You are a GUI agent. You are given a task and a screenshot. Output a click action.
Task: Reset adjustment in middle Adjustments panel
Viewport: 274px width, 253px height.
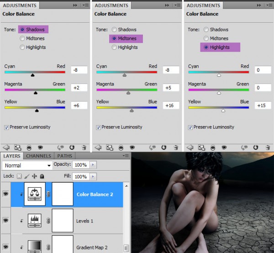click(x=164, y=148)
